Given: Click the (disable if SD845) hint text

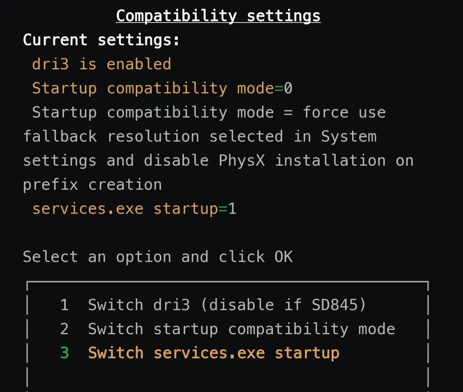Looking at the screenshot, I should 283,305.
